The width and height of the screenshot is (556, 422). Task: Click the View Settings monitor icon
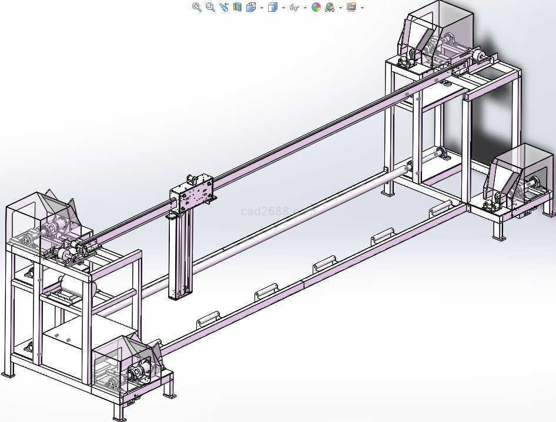point(351,7)
